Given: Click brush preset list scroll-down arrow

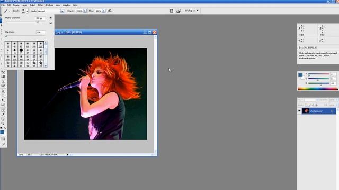Looking at the screenshot, I should (46, 65).
